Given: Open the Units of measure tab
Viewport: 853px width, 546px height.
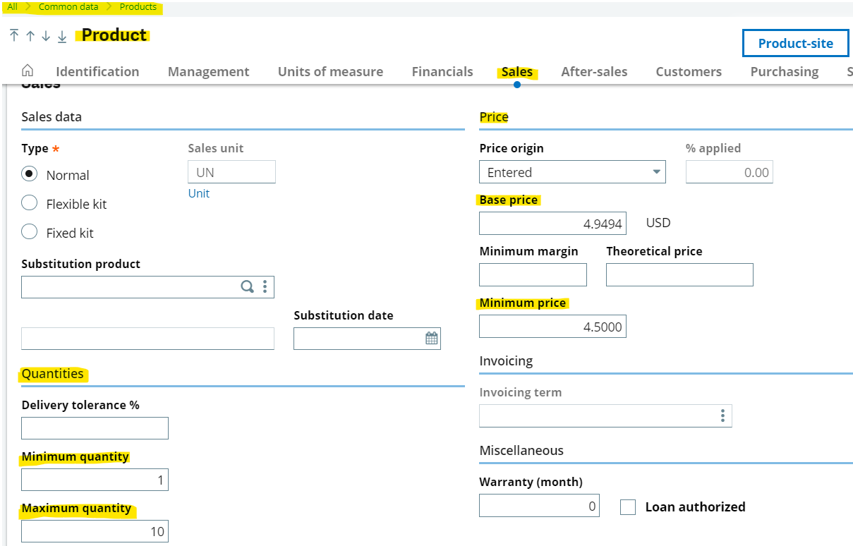Looking at the screenshot, I should click(x=330, y=71).
